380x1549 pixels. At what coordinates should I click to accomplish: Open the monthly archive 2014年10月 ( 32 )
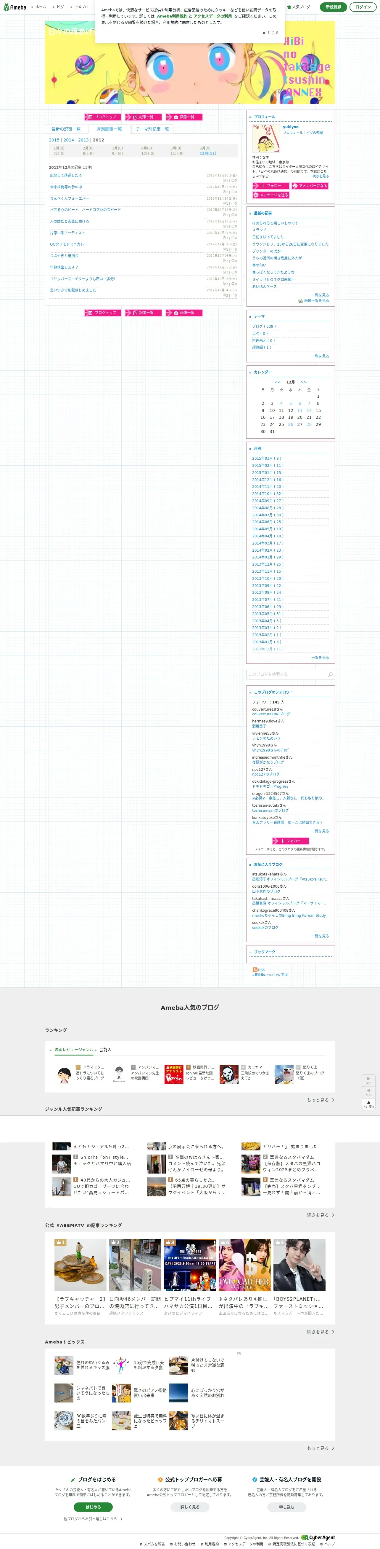click(268, 494)
